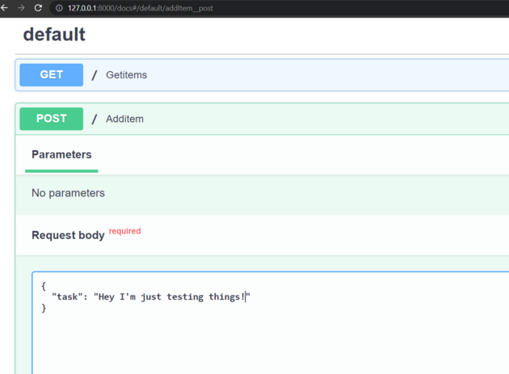Collapse the default section heading
Screen dimensions: 509x374
pos(54,35)
